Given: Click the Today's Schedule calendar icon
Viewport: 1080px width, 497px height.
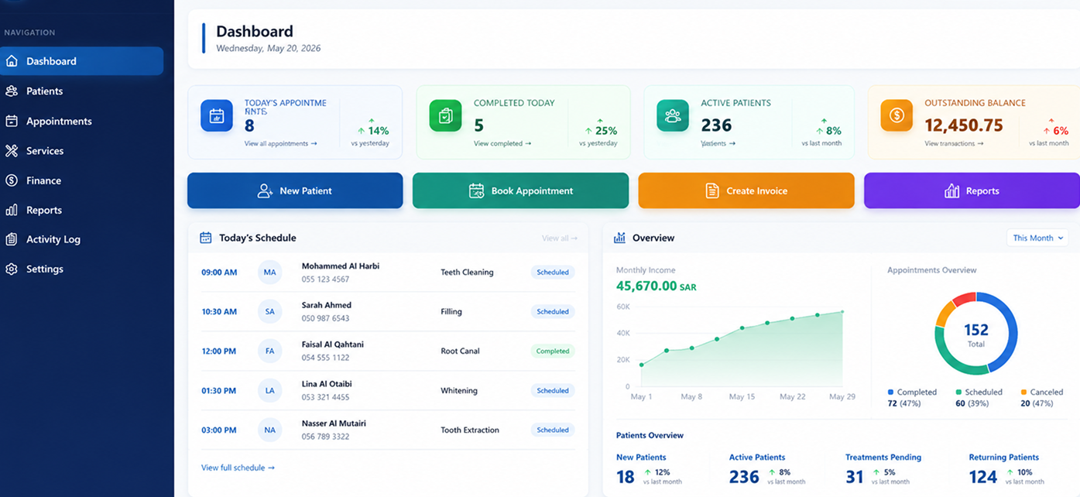Looking at the screenshot, I should click(205, 238).
